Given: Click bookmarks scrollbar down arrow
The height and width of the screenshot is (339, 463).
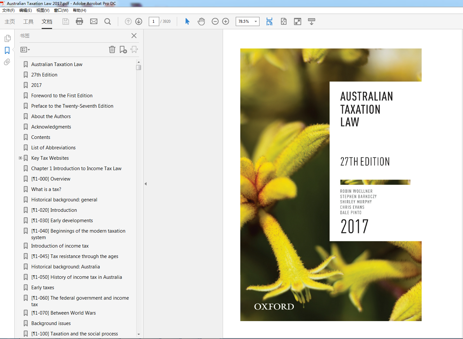Looking at the screenshot, I should (139, 334).
